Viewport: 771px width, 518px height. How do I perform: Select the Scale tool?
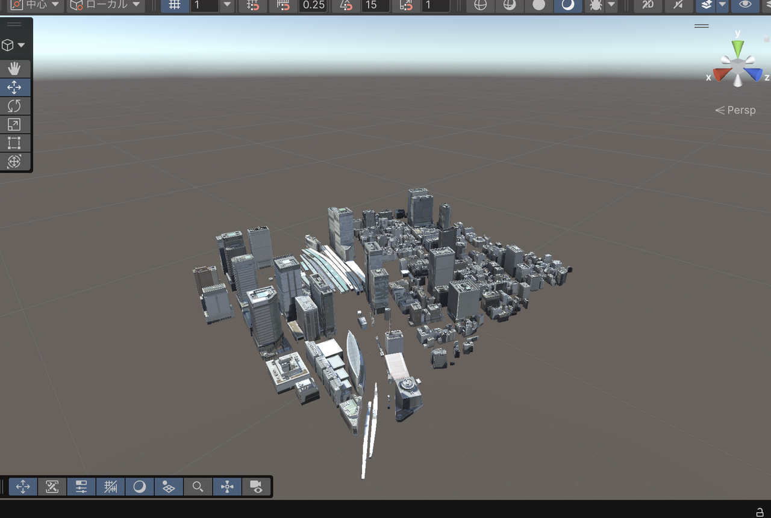14,125
